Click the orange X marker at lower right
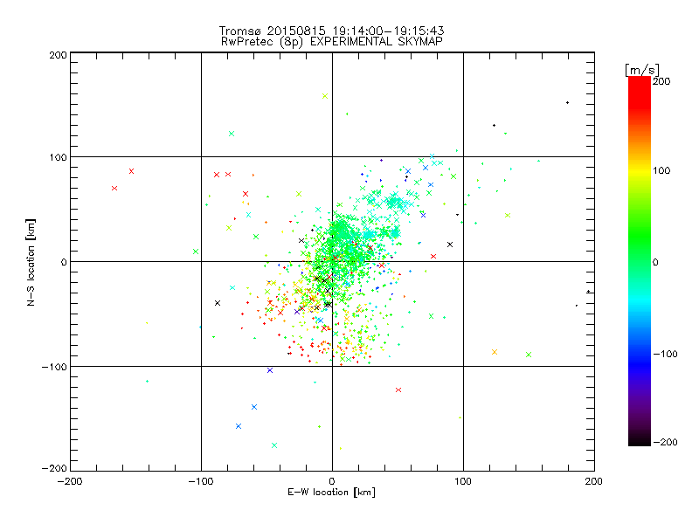This screenshot has height=524, width=699. [495, 352]
